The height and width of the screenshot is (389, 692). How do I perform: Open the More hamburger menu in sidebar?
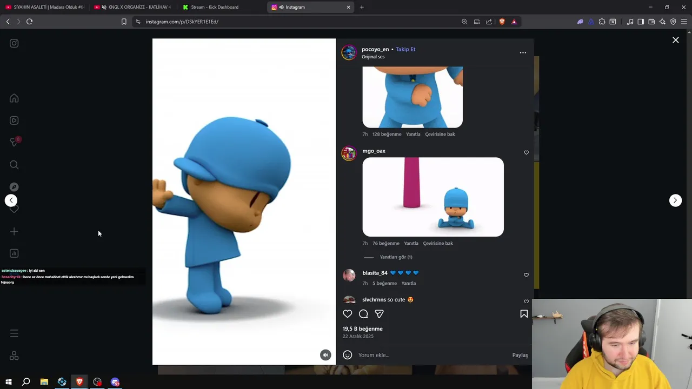point(14,333)
